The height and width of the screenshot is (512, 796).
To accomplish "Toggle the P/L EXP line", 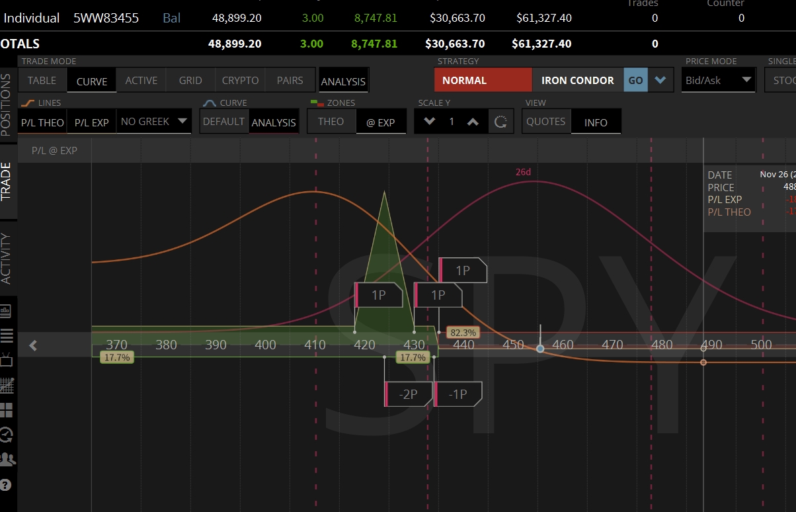I will pyautogui.click(x=91, y=122).
